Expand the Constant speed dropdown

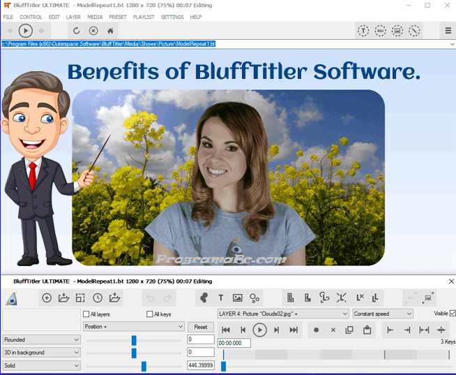[383, 314]
